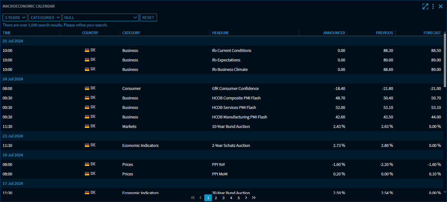The image size is (447, 202).
Task: Click the HCOB Composite PMI Flash headline
Action: 236,98
